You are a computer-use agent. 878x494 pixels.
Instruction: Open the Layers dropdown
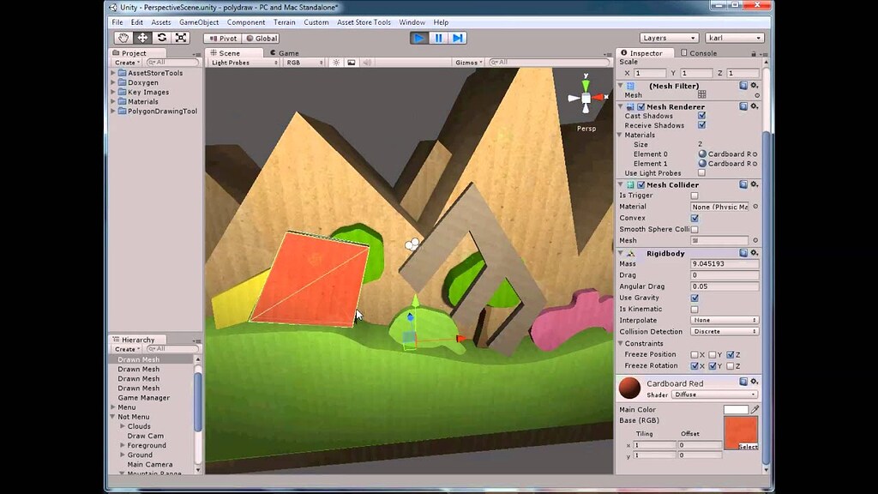pos(669,37)
